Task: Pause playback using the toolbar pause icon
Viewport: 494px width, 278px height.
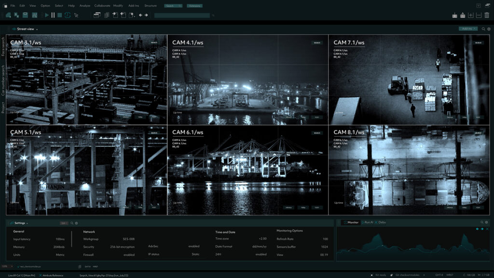Action: pos(53,15)
